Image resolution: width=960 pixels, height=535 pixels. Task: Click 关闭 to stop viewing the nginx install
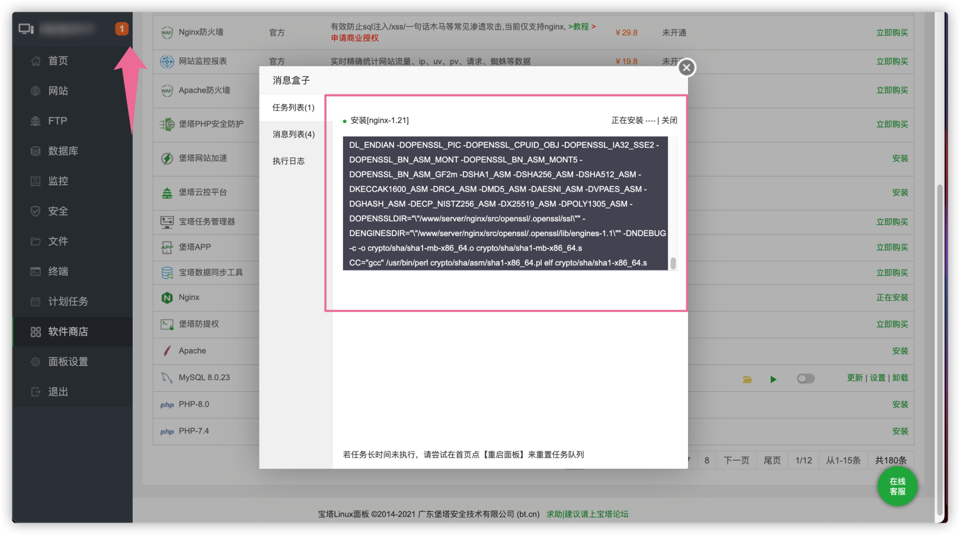click(670, 120)
